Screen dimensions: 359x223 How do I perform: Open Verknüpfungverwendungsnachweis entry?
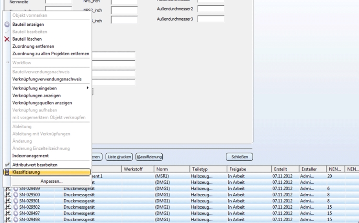coord(47,79)
